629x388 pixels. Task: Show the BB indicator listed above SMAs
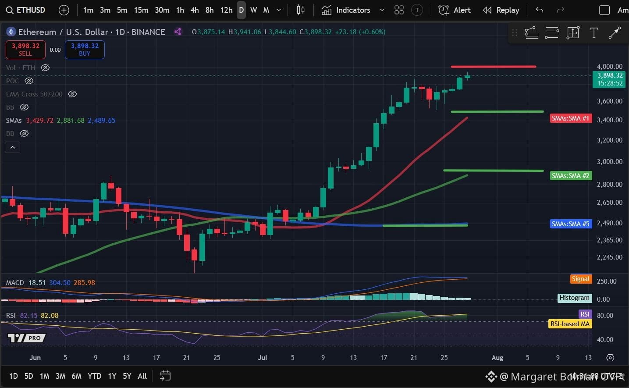click(24, 107)
